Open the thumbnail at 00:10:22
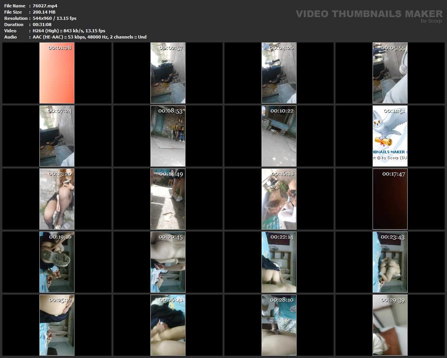This screenshot has height=358, width=447. point(279,136)
